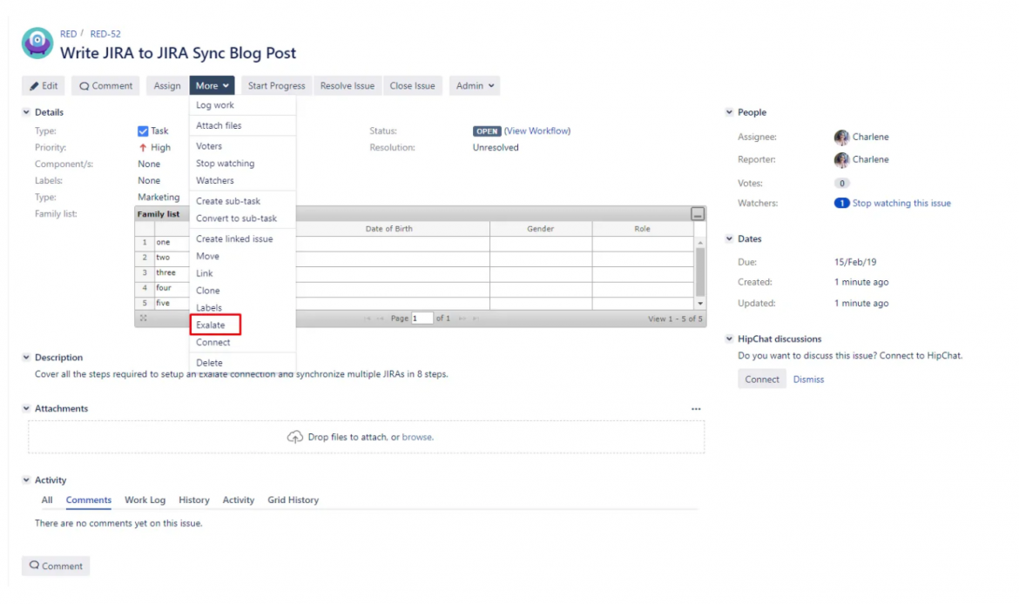The height and width of the screenshot is (604, 1019).
Task: Click the Comment button below the Activity section
Action: click(x=56, y=566)
